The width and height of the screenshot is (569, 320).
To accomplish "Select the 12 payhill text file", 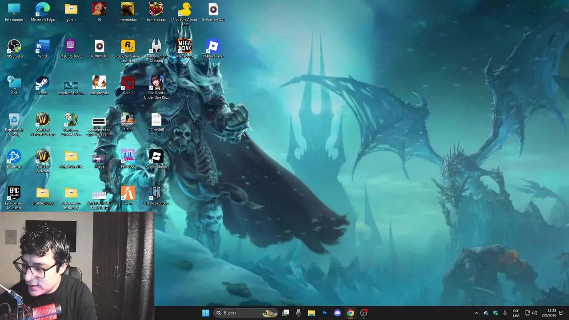I will [x=156, y=123].
